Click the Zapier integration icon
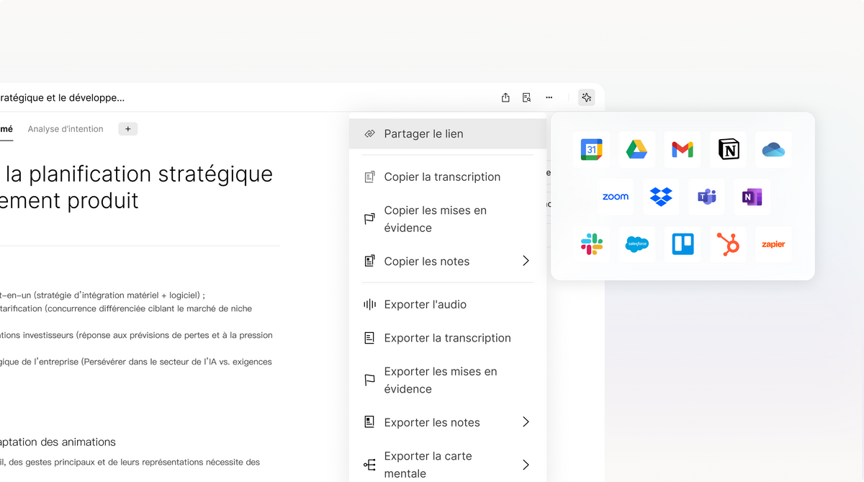Viewport: 864px width, 482px height. coord(773,244)
